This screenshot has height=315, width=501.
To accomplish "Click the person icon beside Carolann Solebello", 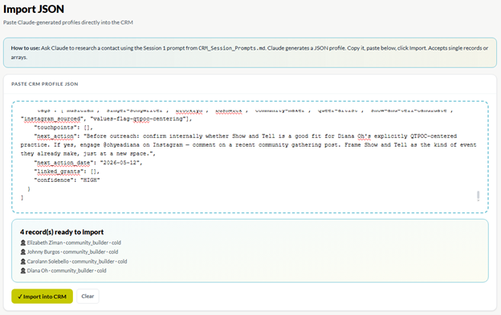I will [x=23, y=261].
